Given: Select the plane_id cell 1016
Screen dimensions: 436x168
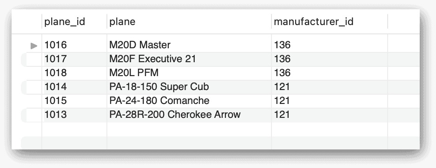Looking at the screenshot, I should coord(74,45).
